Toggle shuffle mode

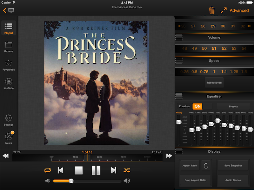point(127,170)
